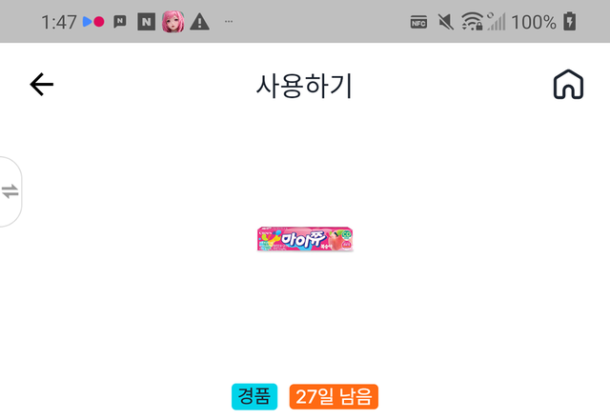Open the square N notification icon
Image resolution: width=610 pixels, height=419 pixels.
click(x=146, y=22)
